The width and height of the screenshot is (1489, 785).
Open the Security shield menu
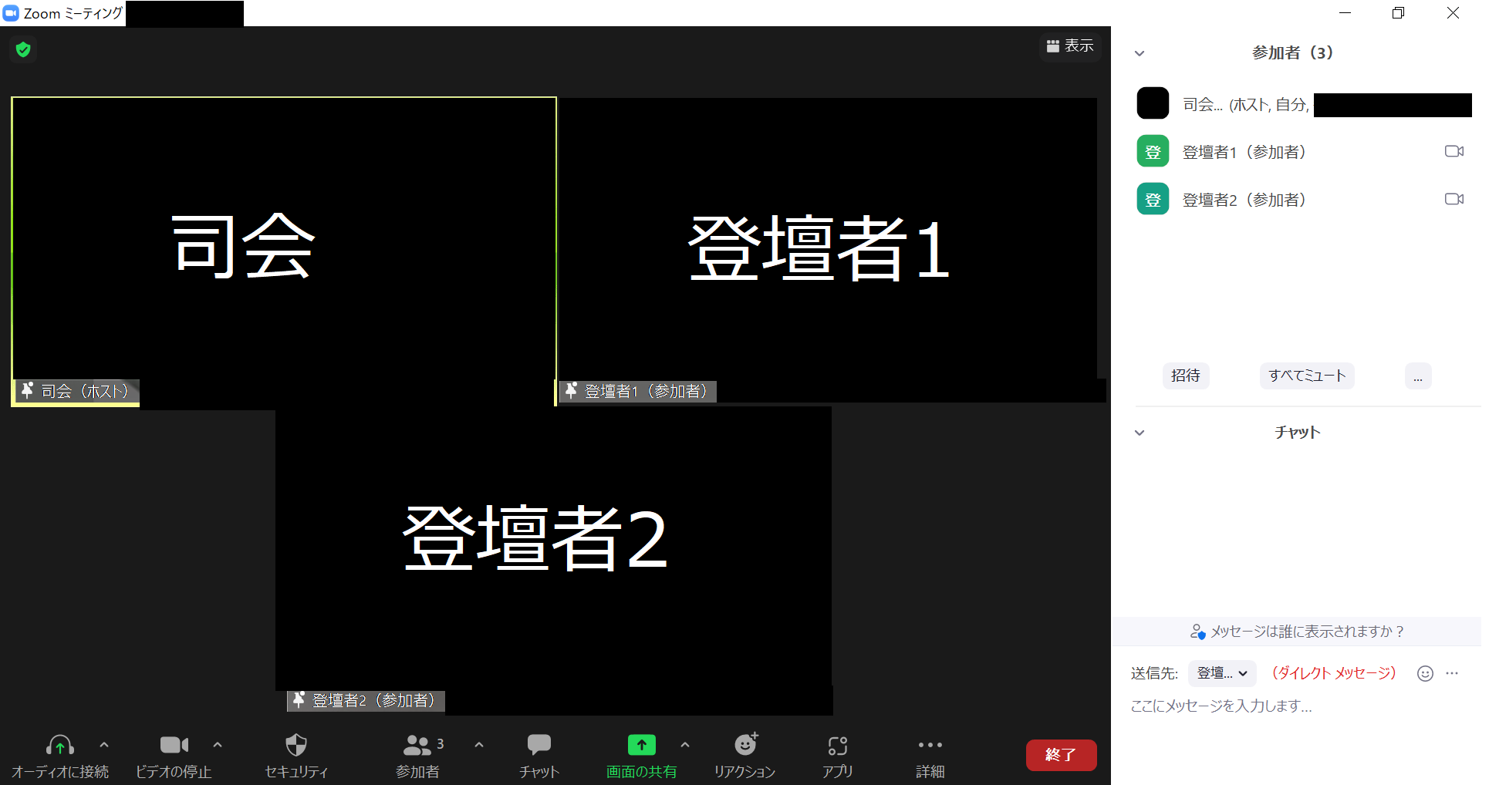tap(296, 746)
